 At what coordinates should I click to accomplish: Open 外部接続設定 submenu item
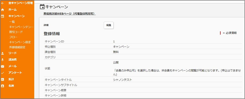(17, 47)
